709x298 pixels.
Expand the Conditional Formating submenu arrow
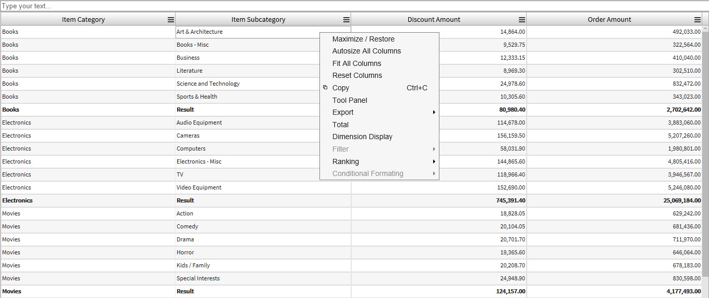tap(433, 173)
